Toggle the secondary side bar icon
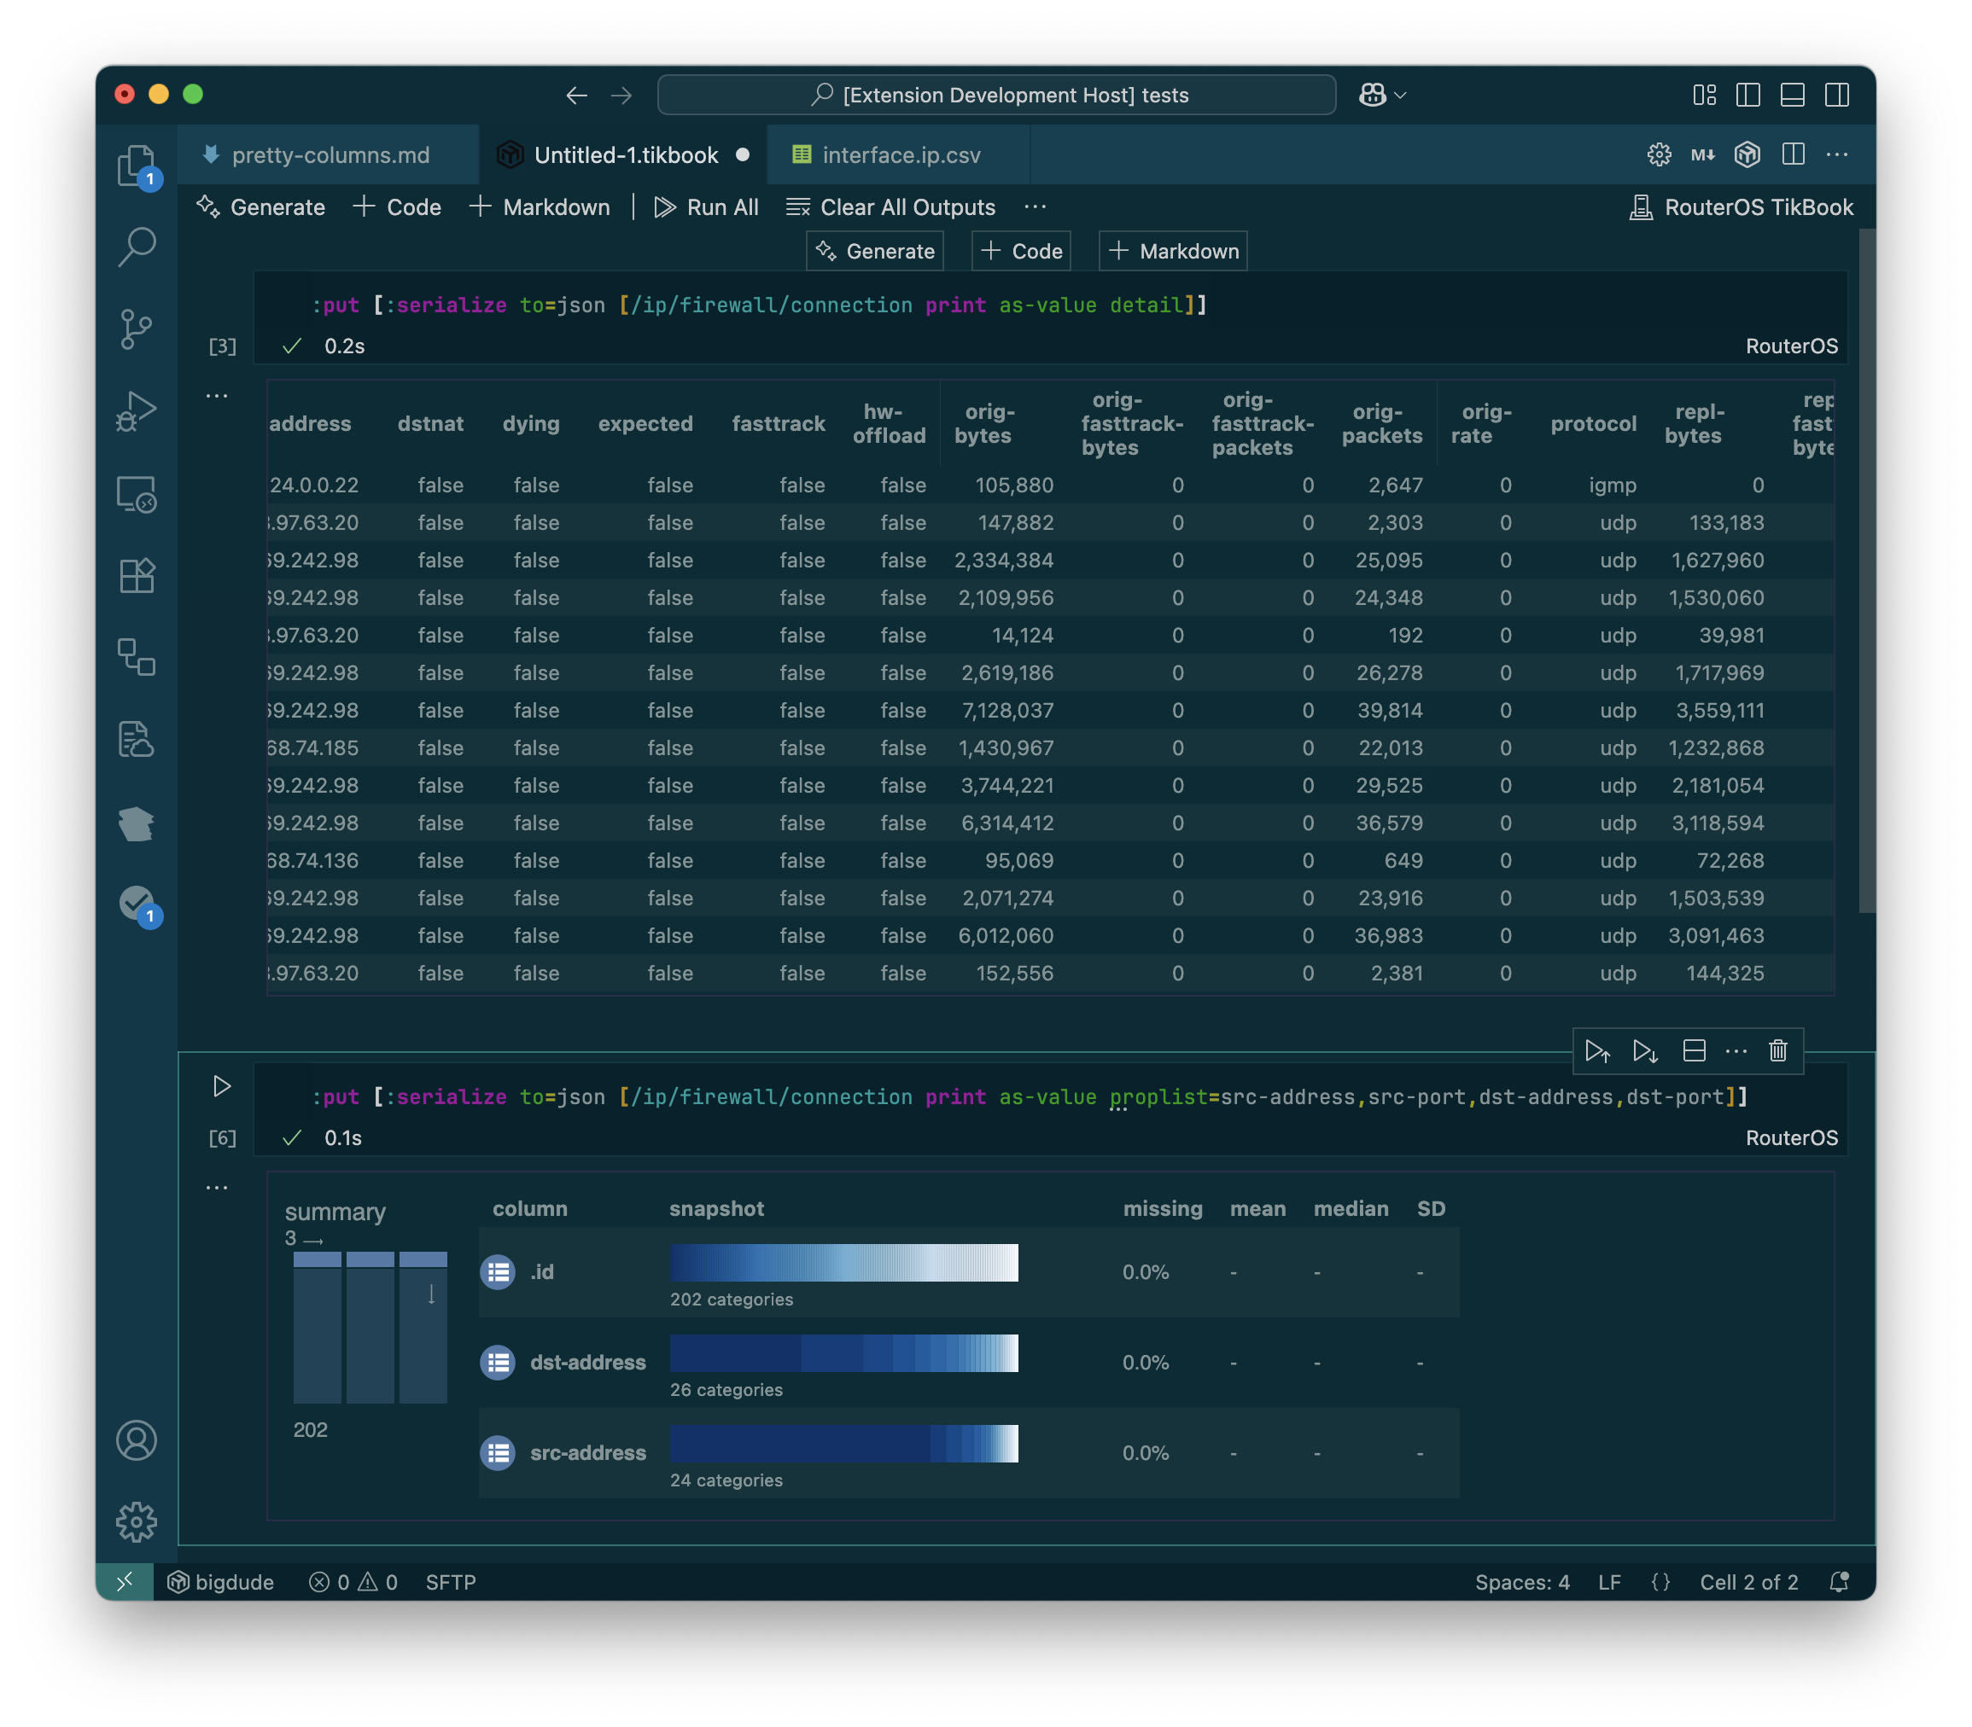 1837,95
